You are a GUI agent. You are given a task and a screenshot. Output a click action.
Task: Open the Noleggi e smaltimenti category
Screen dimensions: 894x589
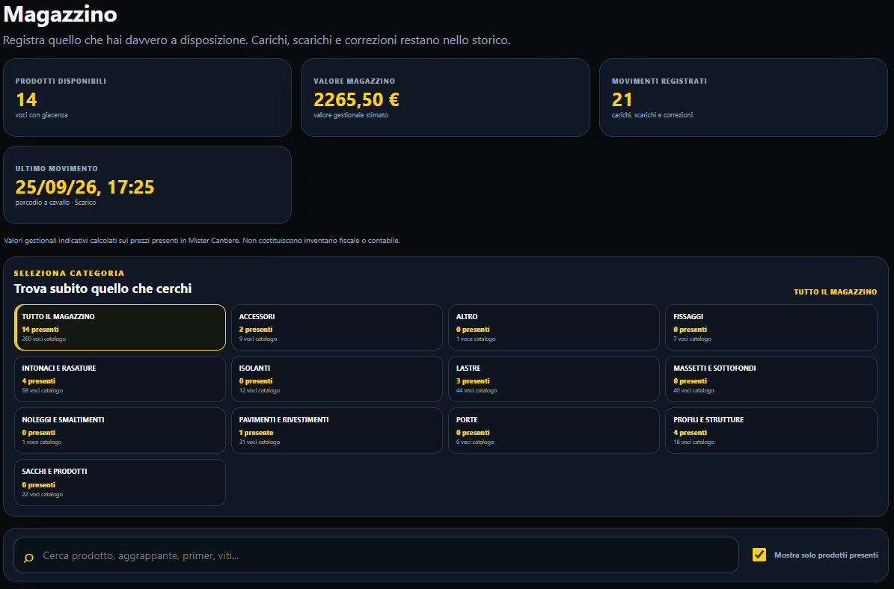(120, 431)
